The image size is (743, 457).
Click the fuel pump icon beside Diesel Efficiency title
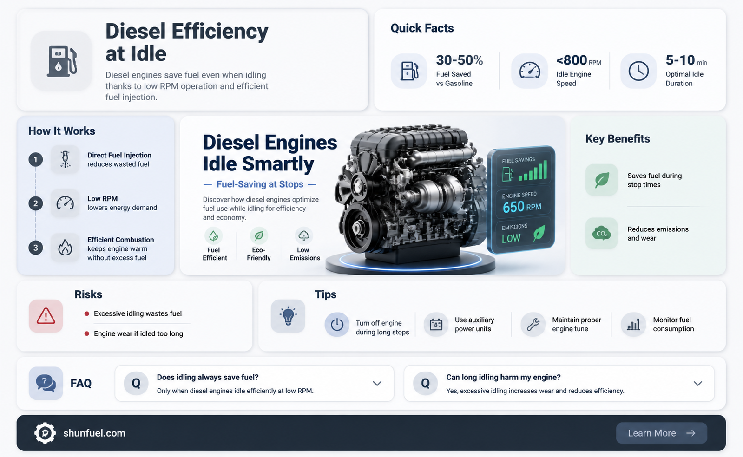(x=61, y=61)
